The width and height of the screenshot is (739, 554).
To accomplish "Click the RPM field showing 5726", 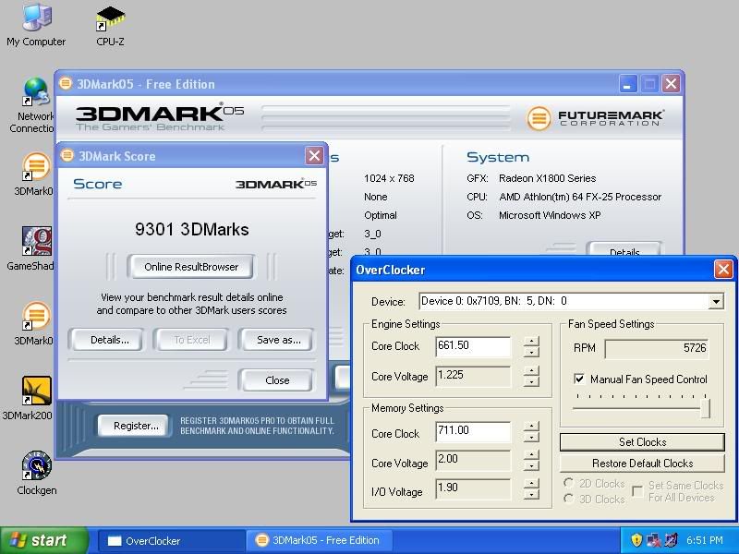I will point(657,349).
